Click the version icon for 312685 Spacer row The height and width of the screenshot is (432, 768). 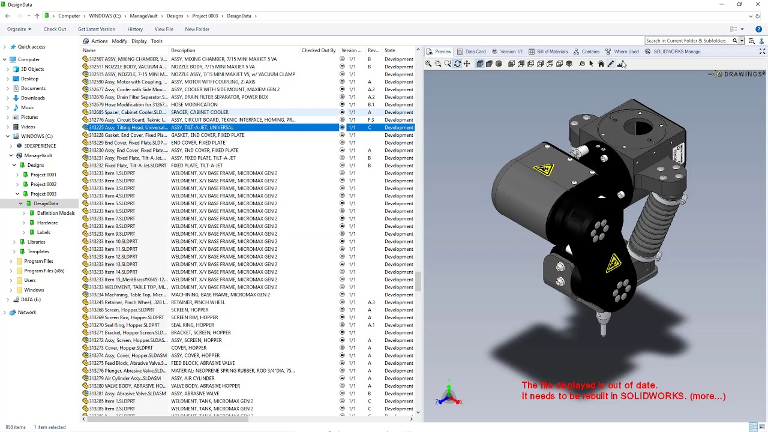tap(342, 112)
